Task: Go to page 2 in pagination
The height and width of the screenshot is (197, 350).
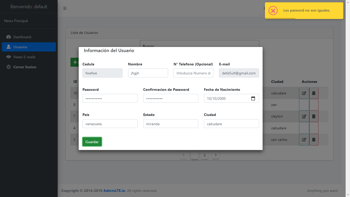Action: pyautogui.click(x=204, y=155)
